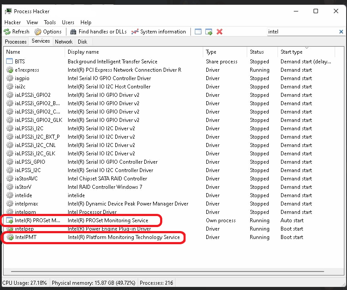
Task: Open Find handles or DLLs
Action: [99, 32]
